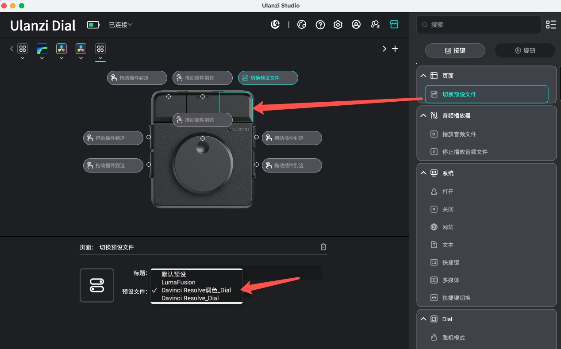This screenshot has width=561, height=349.
Task: Switch to the 旋钮 tab
Action: [525, 50]
